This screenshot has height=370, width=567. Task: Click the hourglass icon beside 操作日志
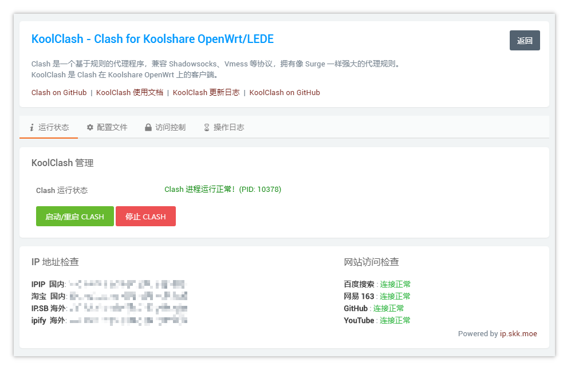point(207,127)
